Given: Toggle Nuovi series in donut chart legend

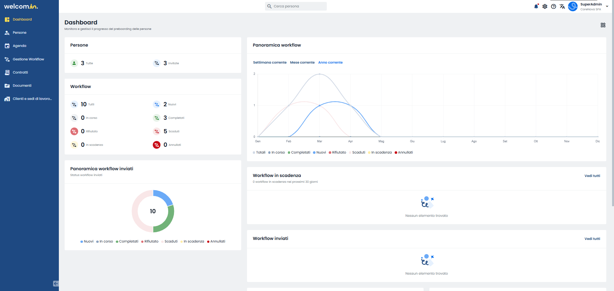Looking at the screenshot, I should pyautogui.click(x=87, y=242).
